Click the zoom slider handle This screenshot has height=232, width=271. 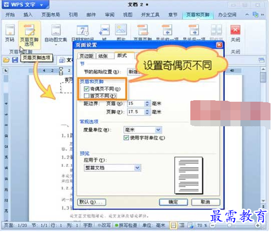tap(229, 225)
